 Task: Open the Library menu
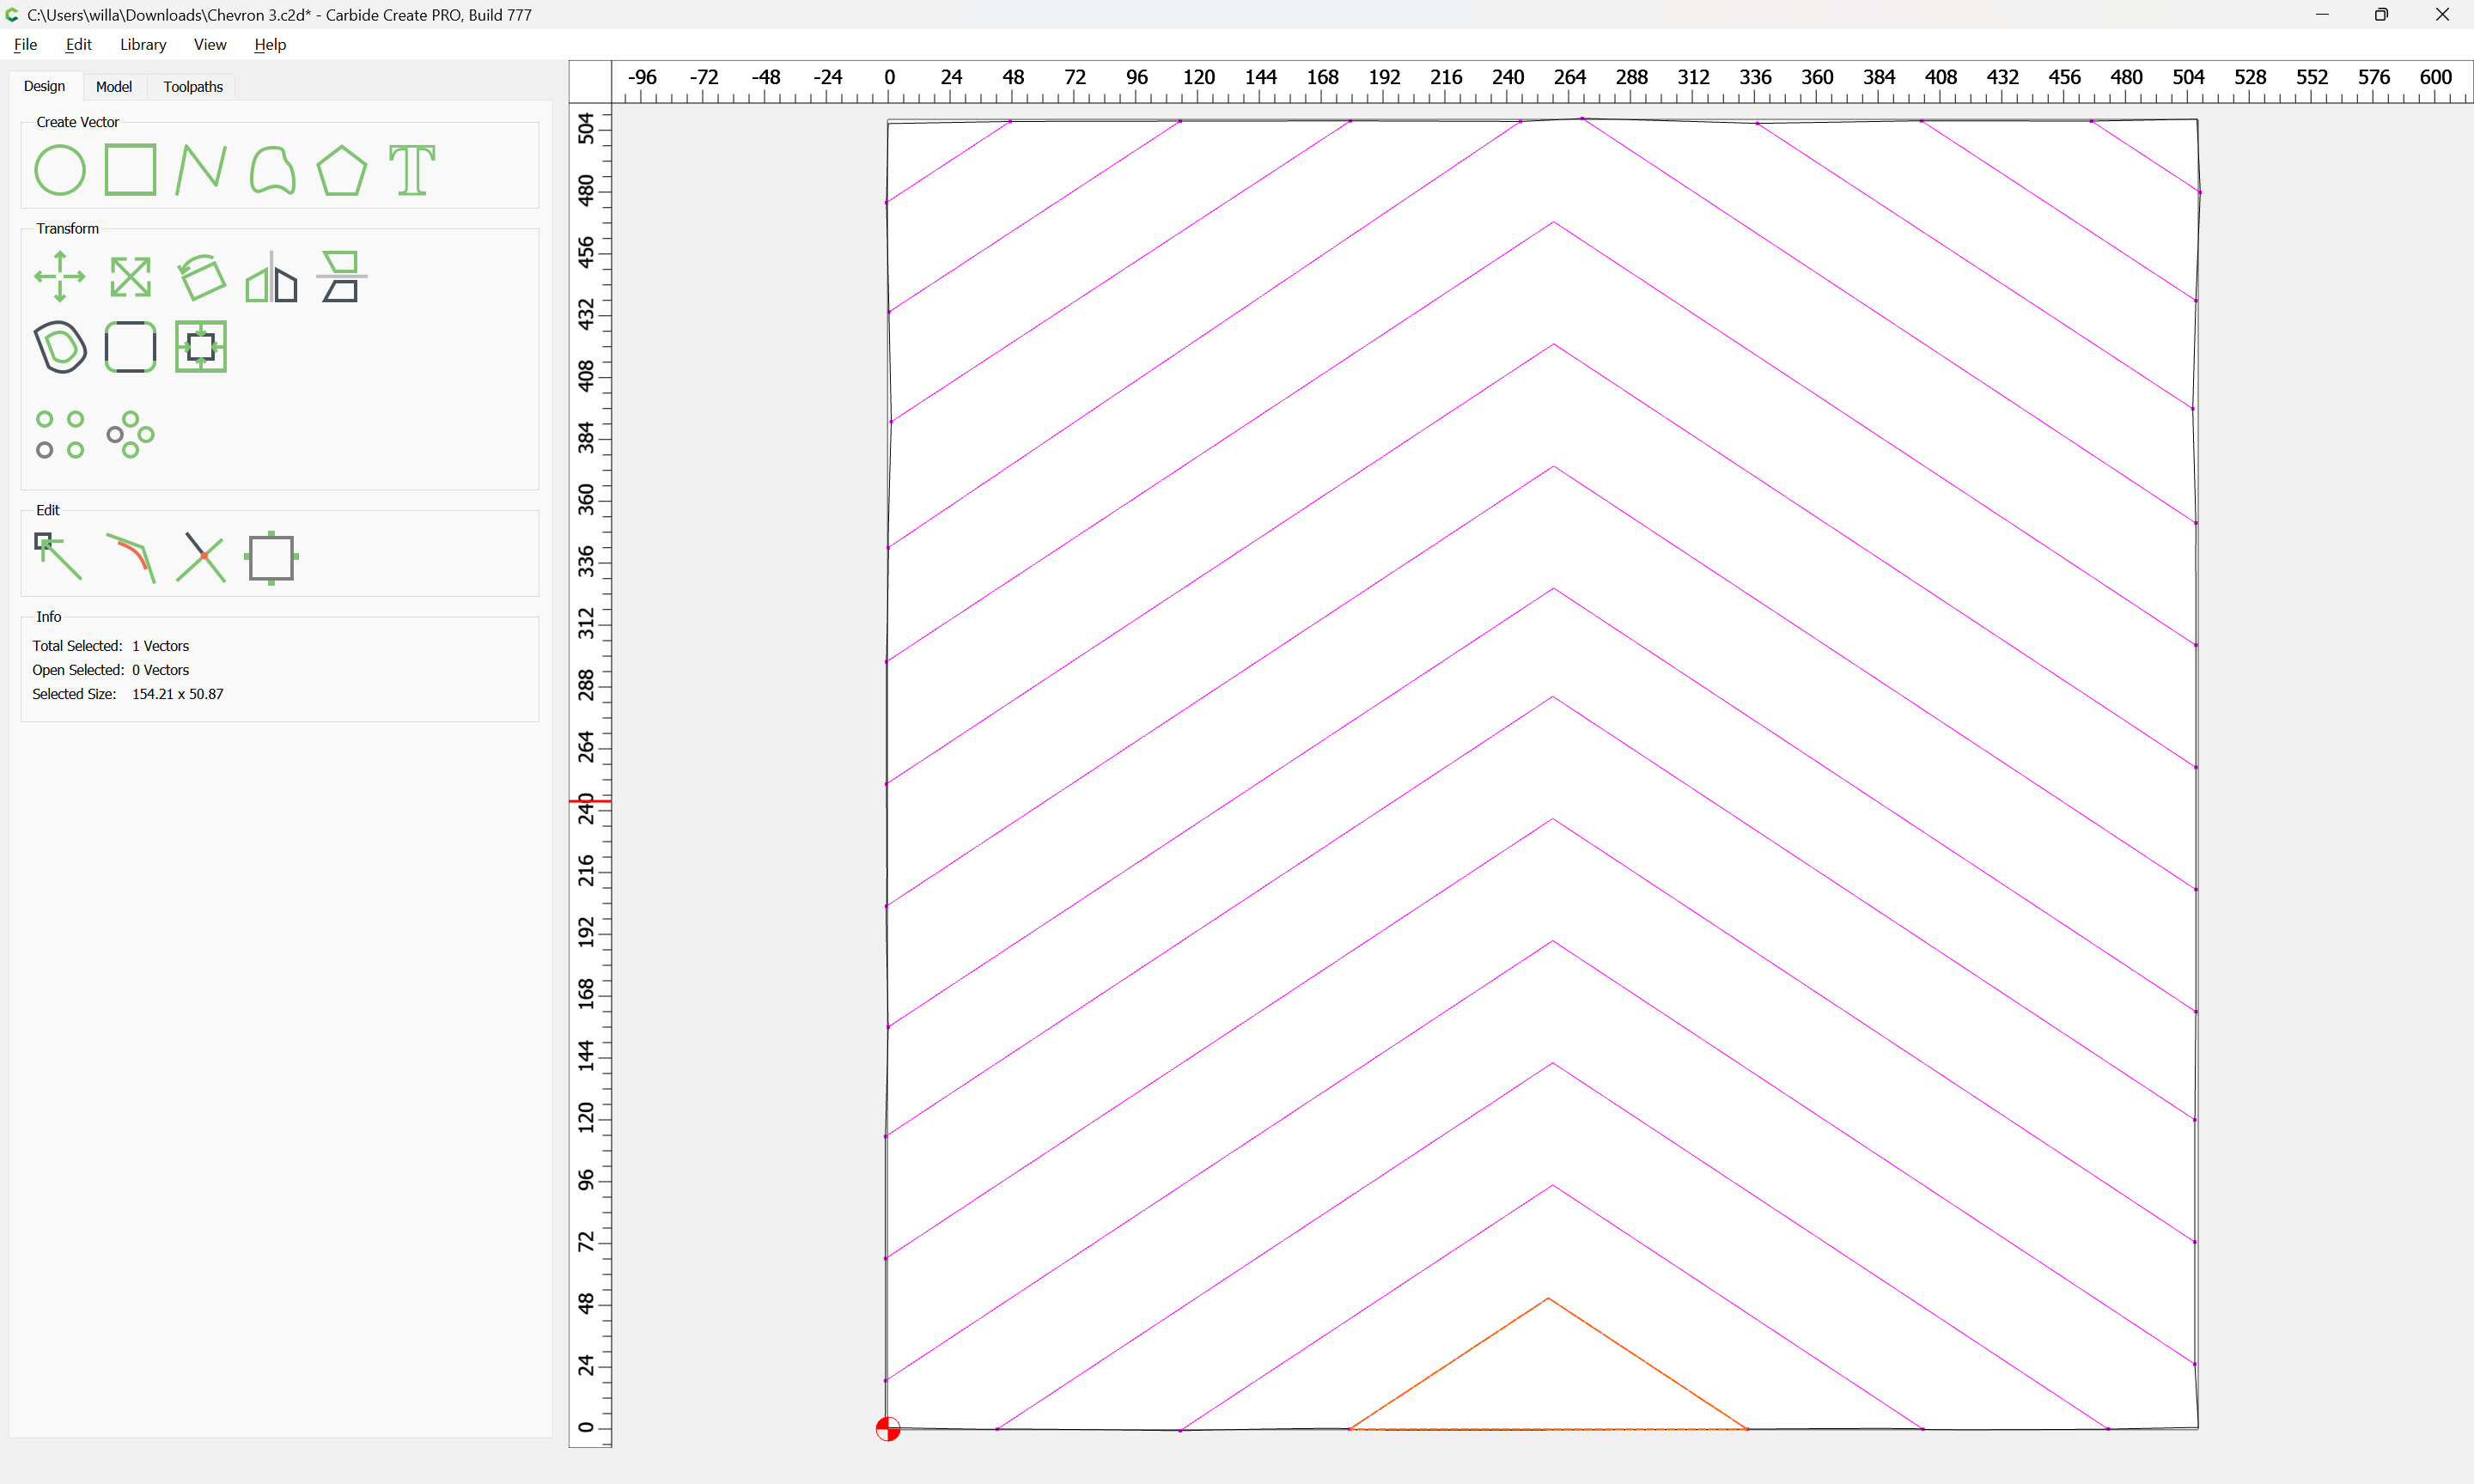(x=143, y=44)
